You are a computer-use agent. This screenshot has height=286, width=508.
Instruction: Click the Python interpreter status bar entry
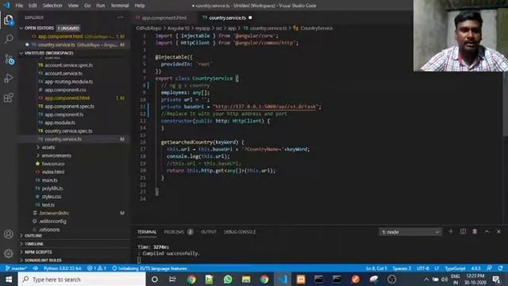pos(63,269)
